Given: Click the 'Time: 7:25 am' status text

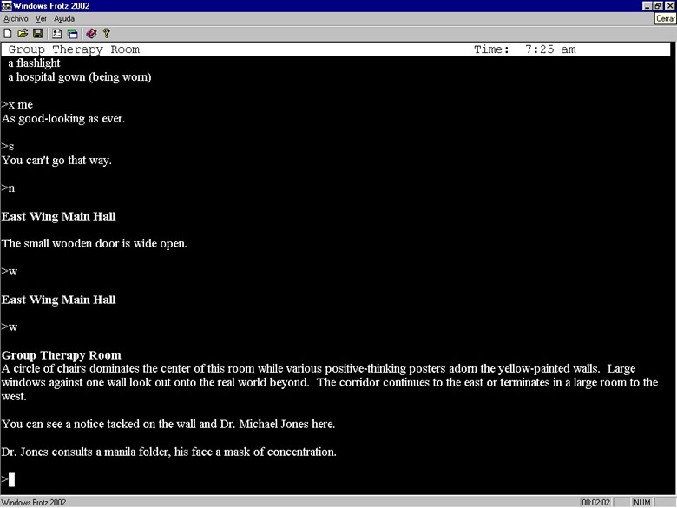Looking at the screenshot, I should point(525,49).
